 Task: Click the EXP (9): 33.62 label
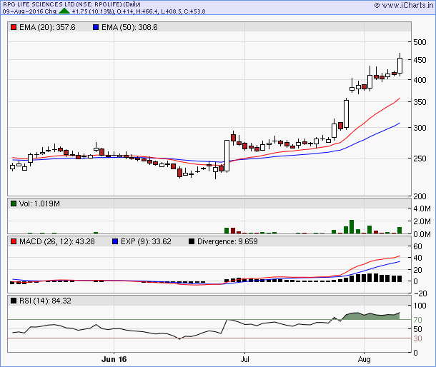click(x=146, y=241)
